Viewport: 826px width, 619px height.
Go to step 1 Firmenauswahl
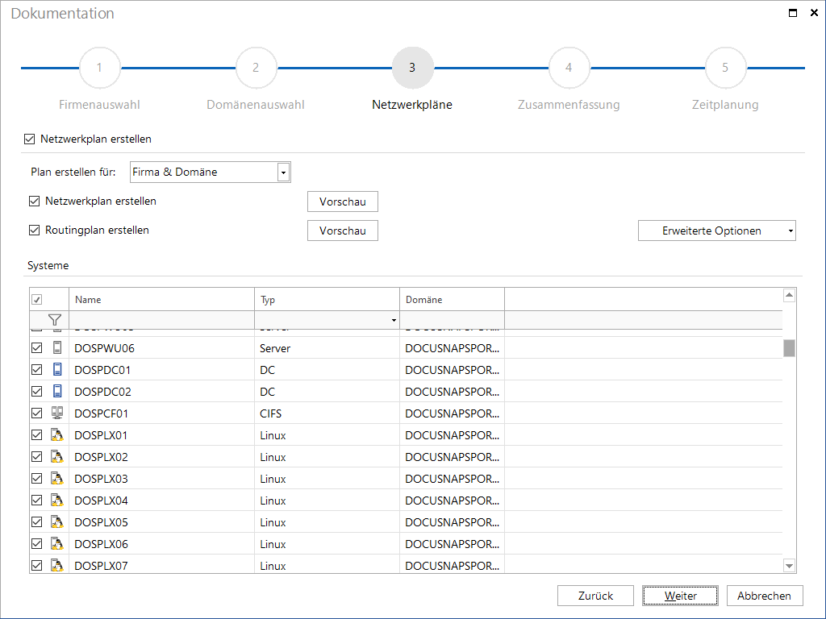point(99,68)
